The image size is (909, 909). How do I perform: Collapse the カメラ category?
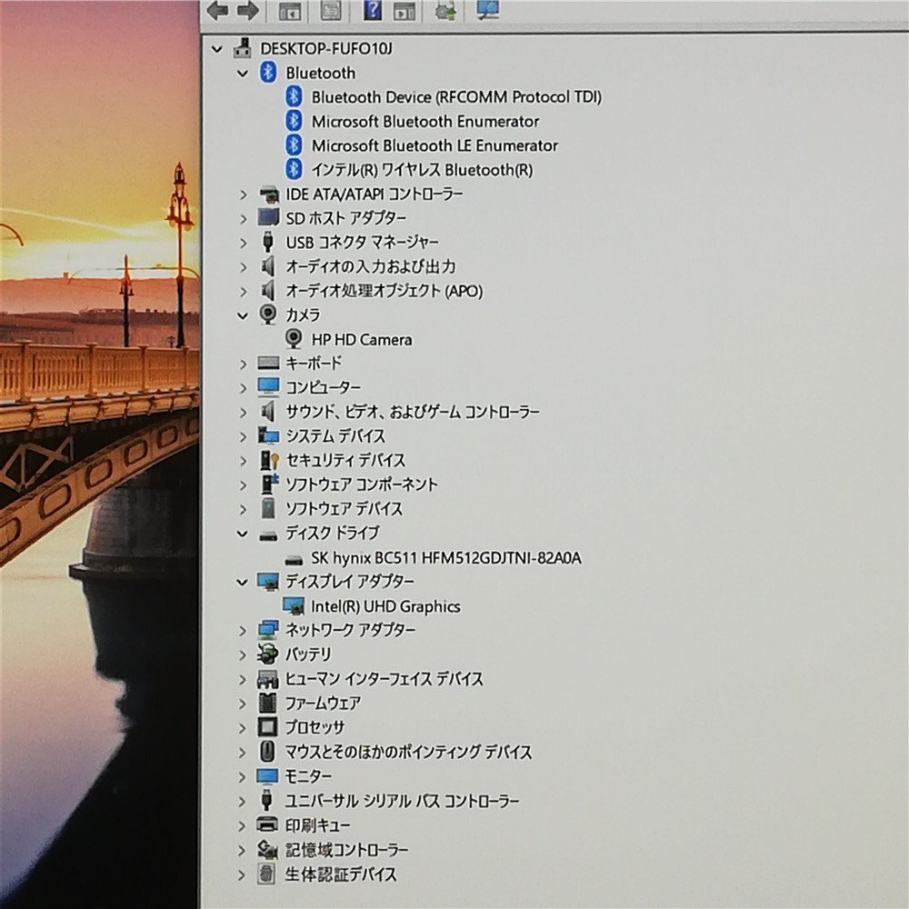pyautogui.click(x=243, y=315)
